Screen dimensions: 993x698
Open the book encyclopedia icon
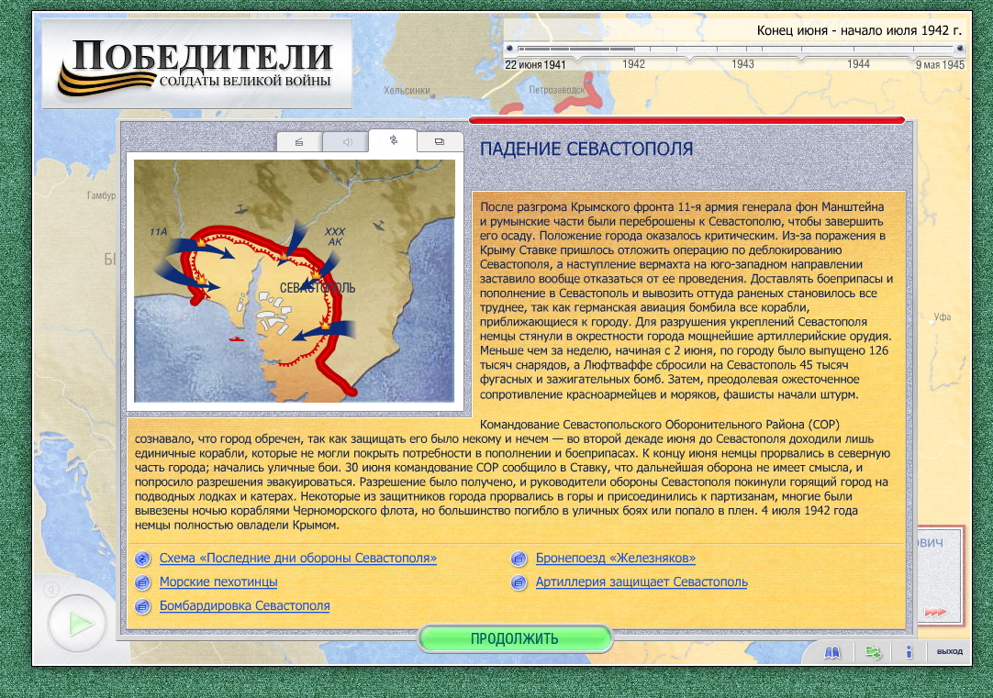832,652
